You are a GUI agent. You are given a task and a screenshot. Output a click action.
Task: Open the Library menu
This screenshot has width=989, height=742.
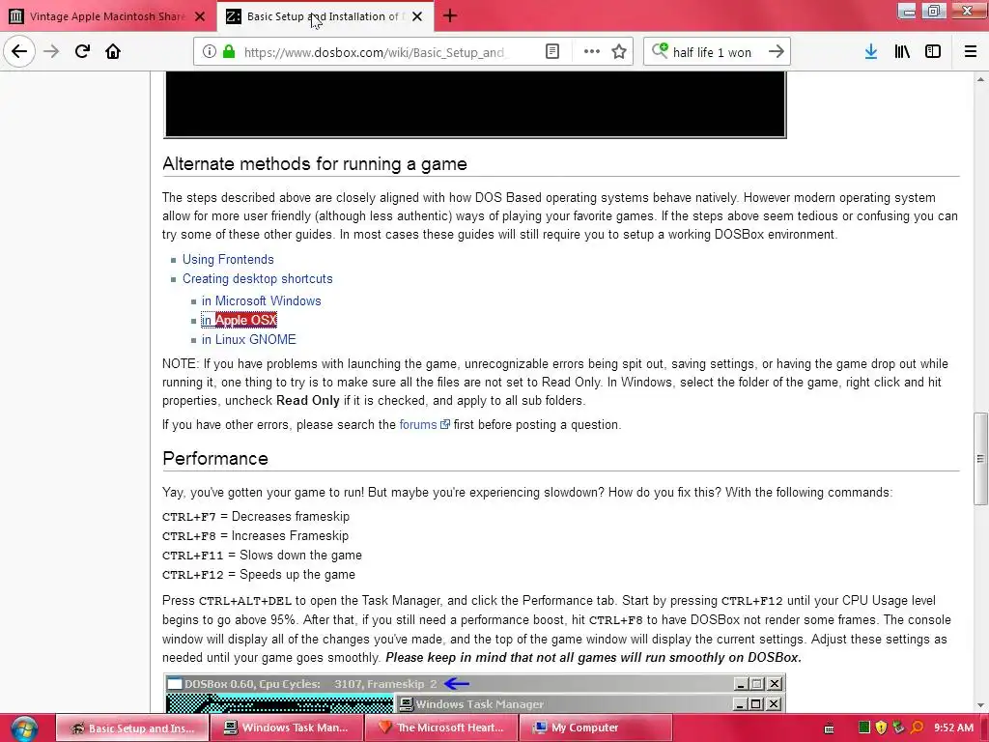click(x=902, y=52)
